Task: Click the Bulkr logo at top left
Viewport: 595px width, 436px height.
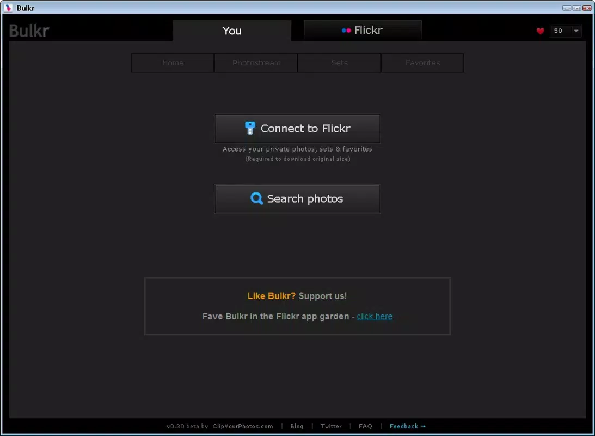Action: click(29, 31)
